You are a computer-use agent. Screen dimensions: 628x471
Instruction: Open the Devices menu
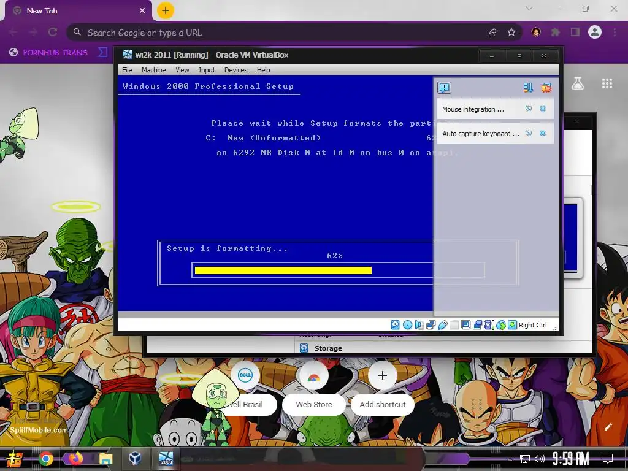point(236,70)
